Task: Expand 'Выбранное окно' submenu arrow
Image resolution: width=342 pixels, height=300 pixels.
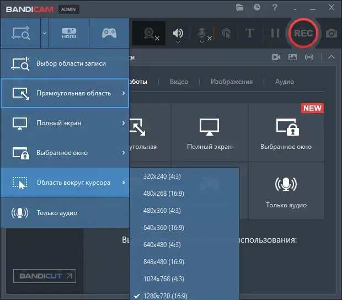Action: coord(124,153)
